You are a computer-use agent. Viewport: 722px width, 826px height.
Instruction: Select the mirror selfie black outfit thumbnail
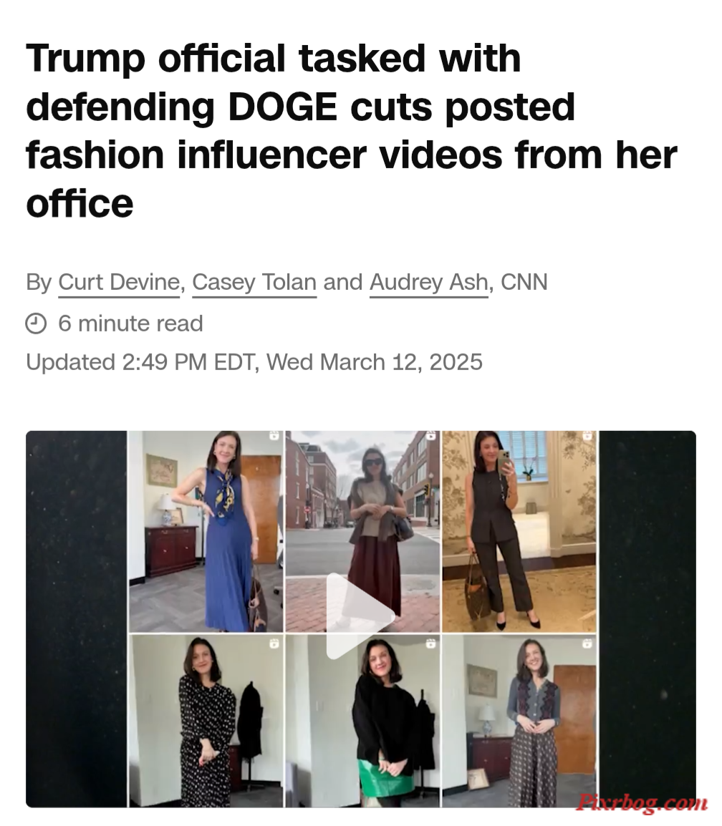pos(519,532)
